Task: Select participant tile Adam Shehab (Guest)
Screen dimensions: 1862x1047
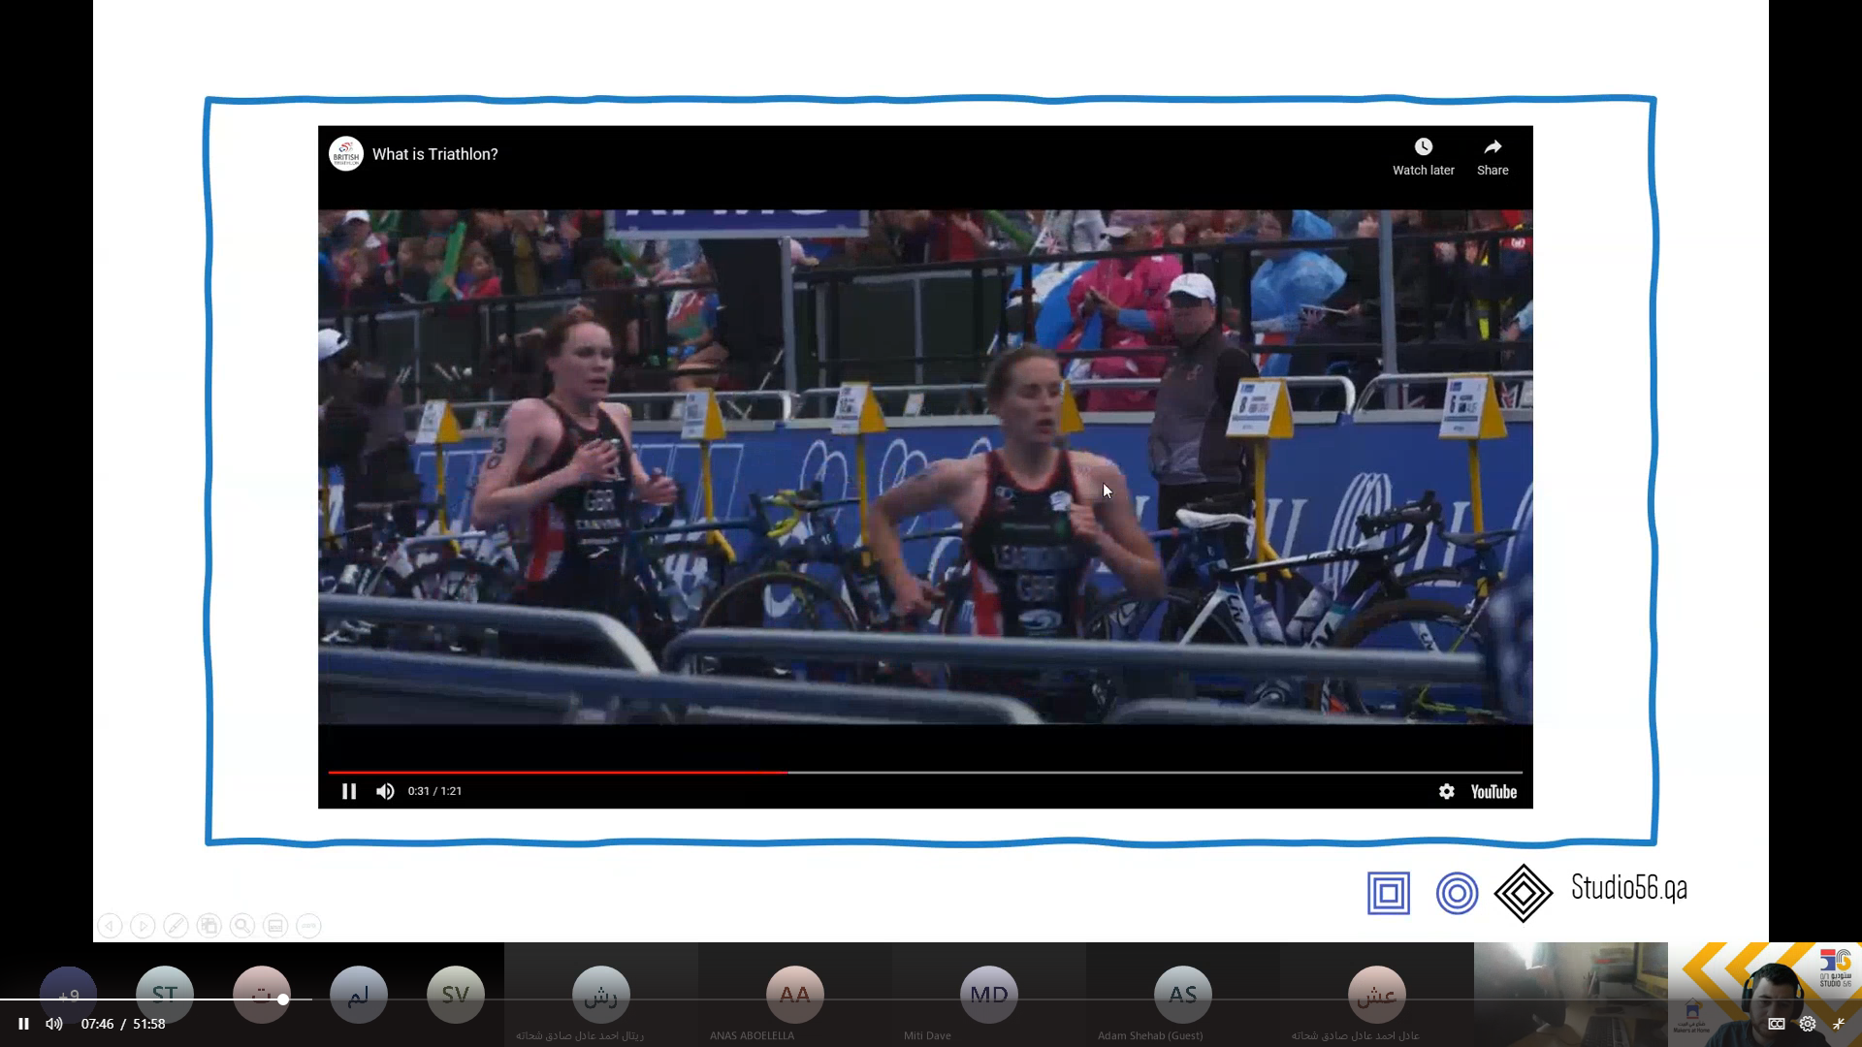Action: 1183,995
